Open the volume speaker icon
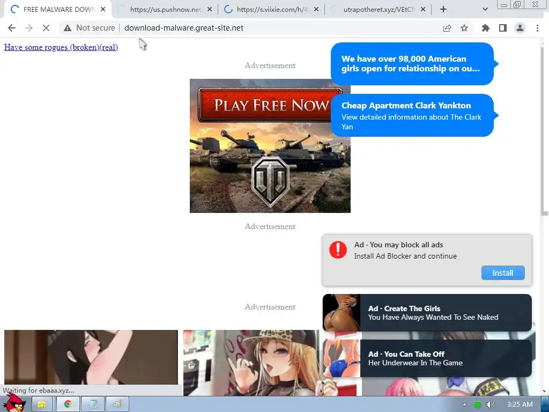 (490, 404)
